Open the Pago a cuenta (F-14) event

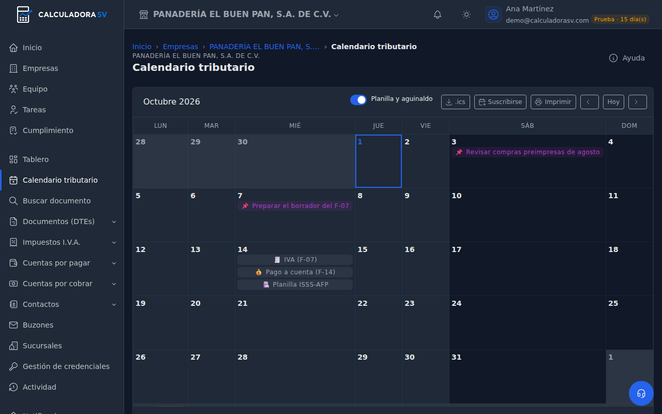pyautogui.click(x=295, y=272)
